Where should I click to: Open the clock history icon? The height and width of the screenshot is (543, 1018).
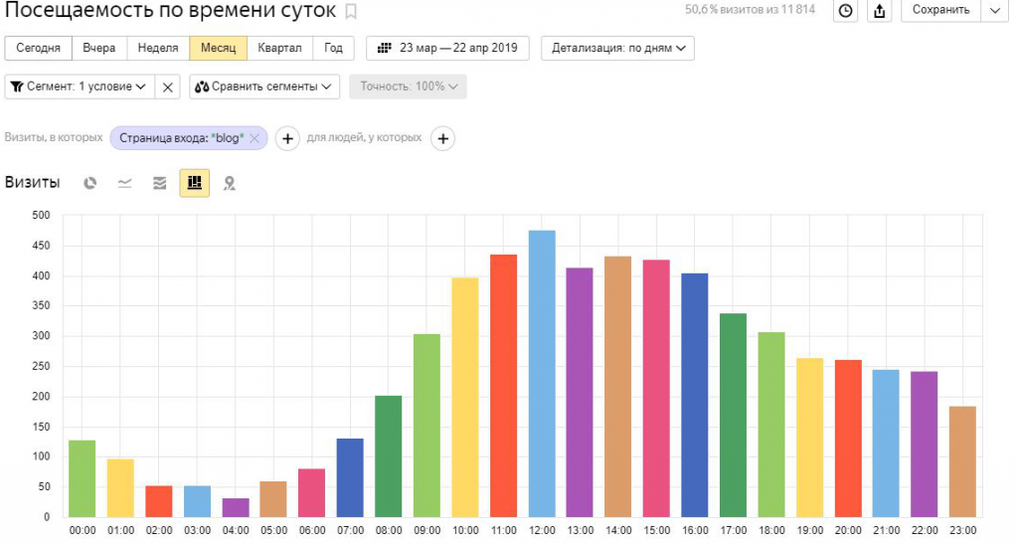(845, 11)
